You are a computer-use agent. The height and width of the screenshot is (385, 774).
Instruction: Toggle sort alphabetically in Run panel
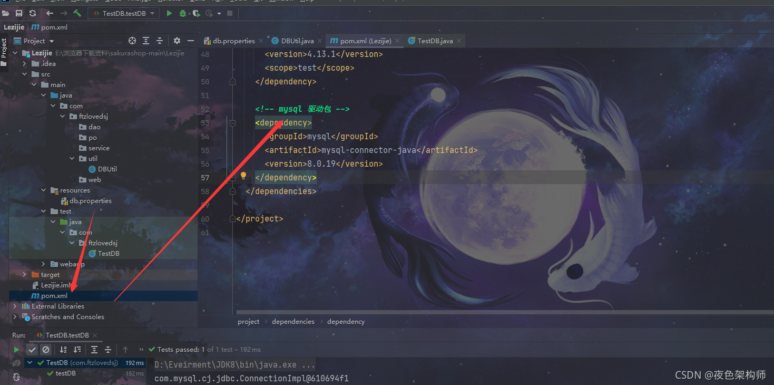pos(63,349)
